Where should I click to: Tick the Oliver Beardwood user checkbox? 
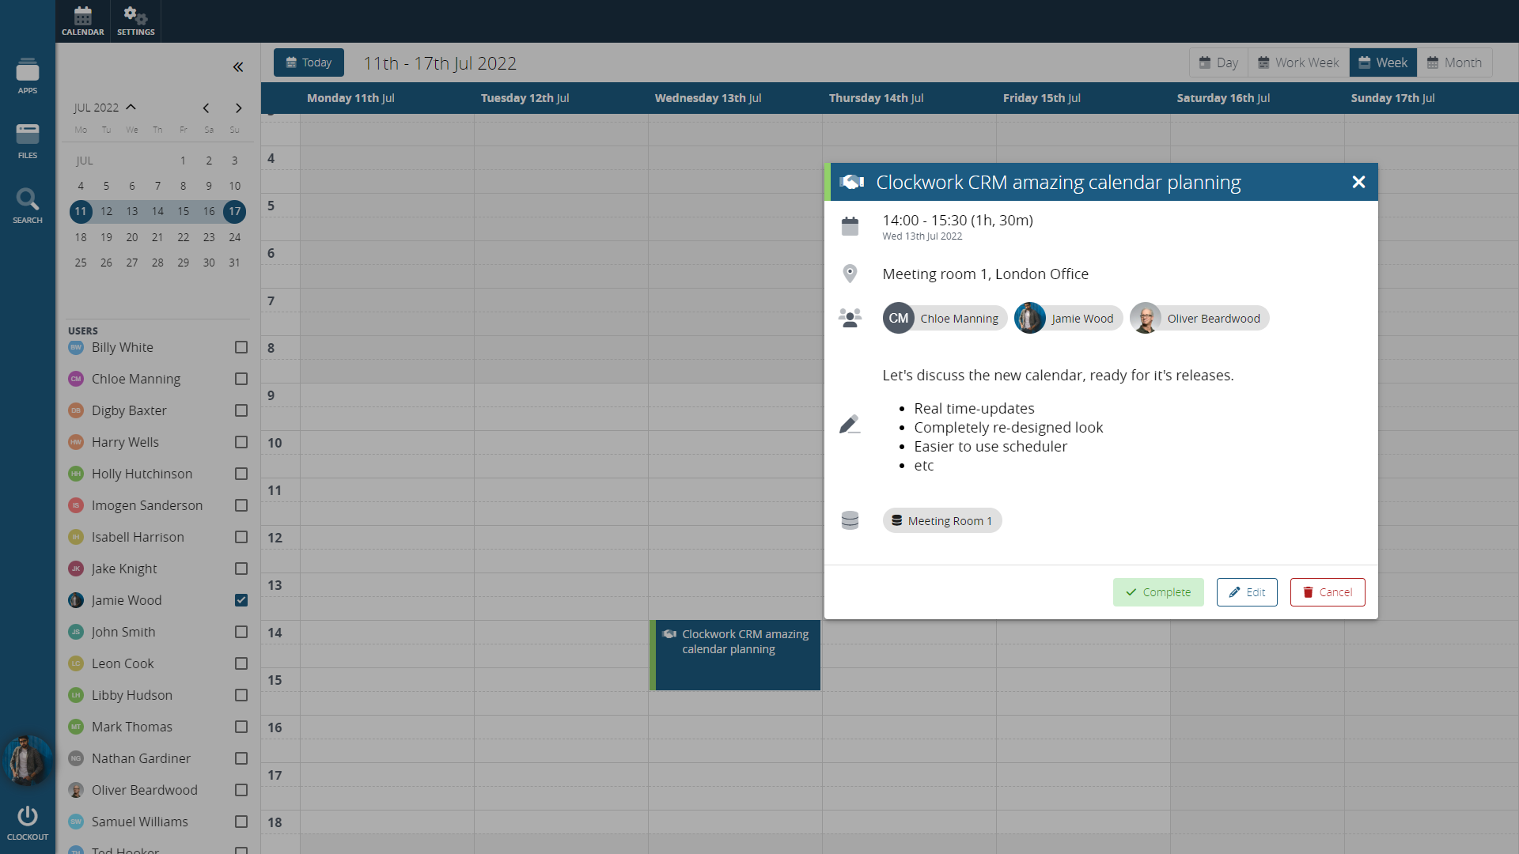tap(241, 790)
